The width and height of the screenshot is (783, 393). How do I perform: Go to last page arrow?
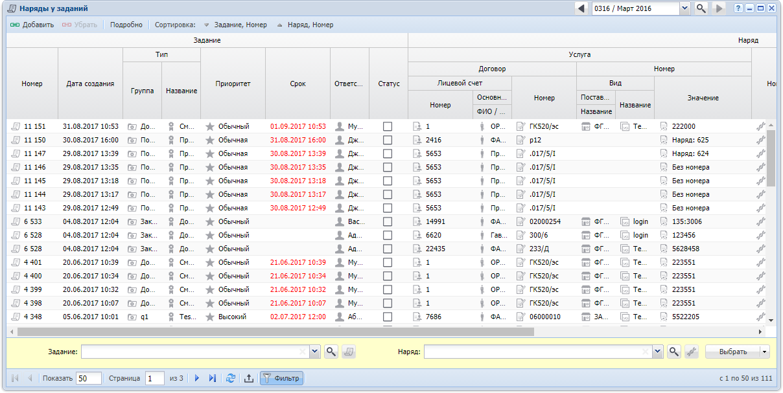tap(212, 378)
